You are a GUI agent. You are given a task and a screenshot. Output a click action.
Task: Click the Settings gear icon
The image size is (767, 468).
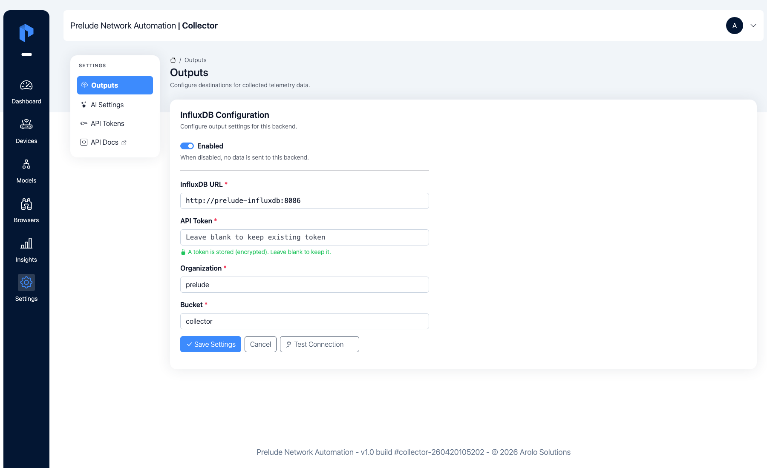point(26,283)
